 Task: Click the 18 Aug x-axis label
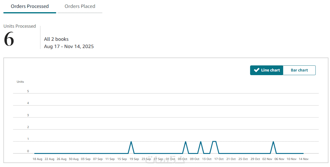point(37,159)
